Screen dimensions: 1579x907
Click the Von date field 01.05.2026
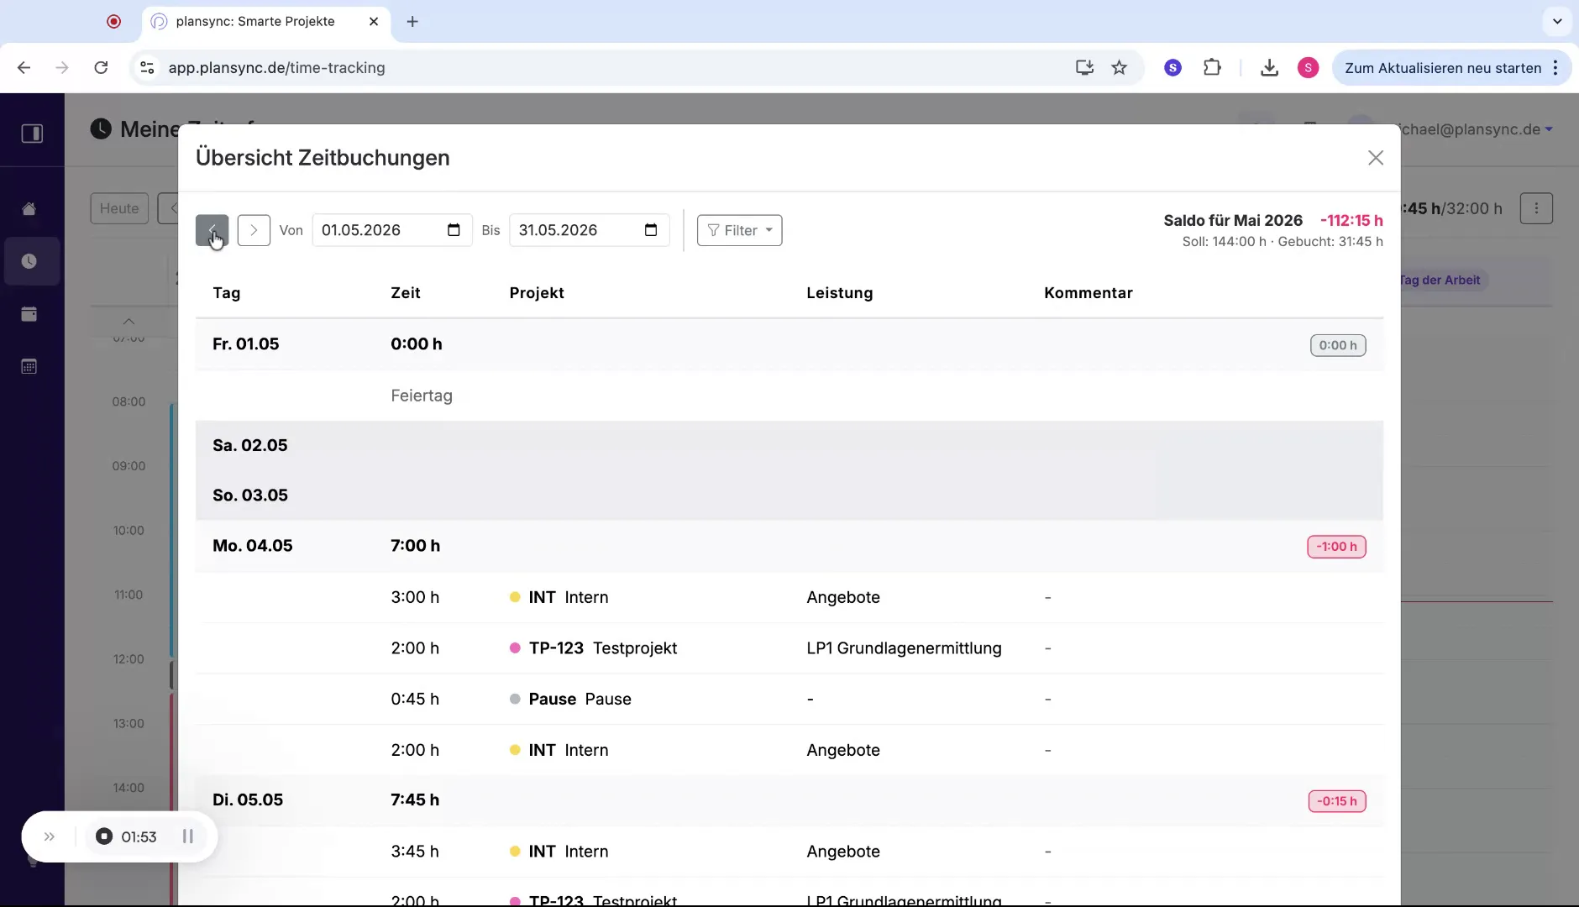(x=392, y=230)
